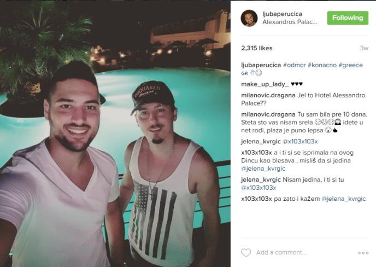This screenshot has width=376, height=267.
Task: Open jelena_kvrgic's profile from her first comment
Action: (261, 142)
